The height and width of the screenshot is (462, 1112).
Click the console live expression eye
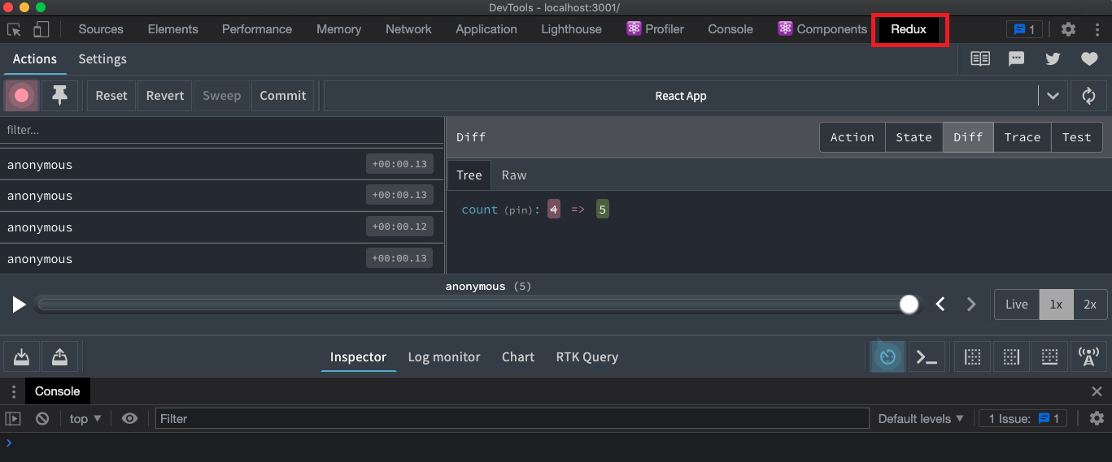click(129, 419)
